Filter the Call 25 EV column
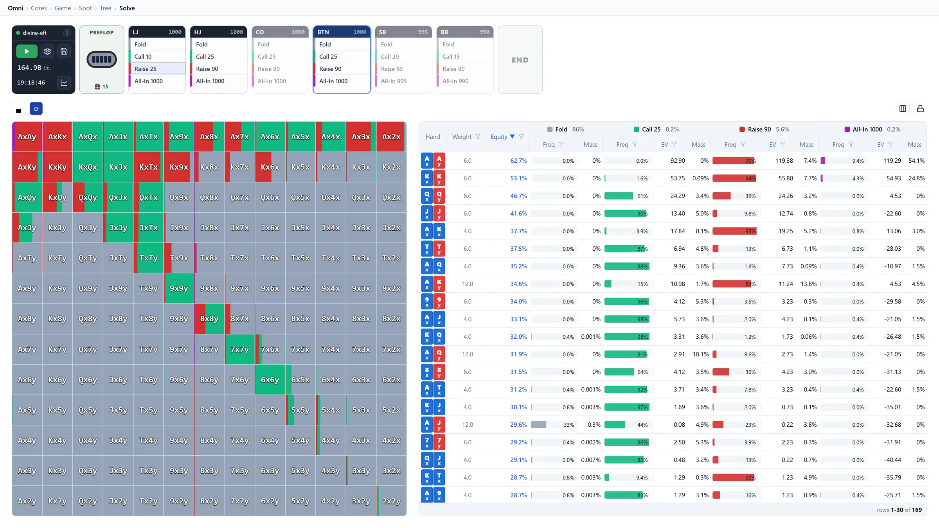Screen dimensions: 939x528 (x=675, y=144)
